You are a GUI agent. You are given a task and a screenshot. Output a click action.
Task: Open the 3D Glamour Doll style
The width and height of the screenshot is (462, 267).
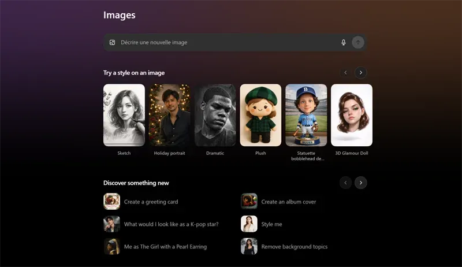click(352, 115)
